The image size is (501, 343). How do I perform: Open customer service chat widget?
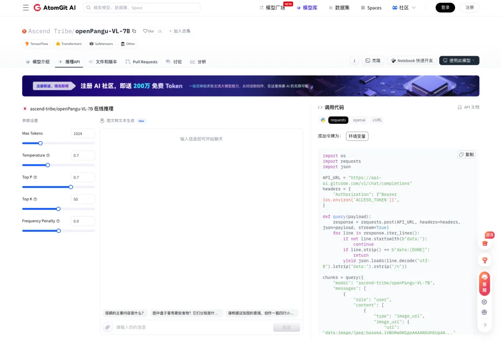tap(484, 284)
